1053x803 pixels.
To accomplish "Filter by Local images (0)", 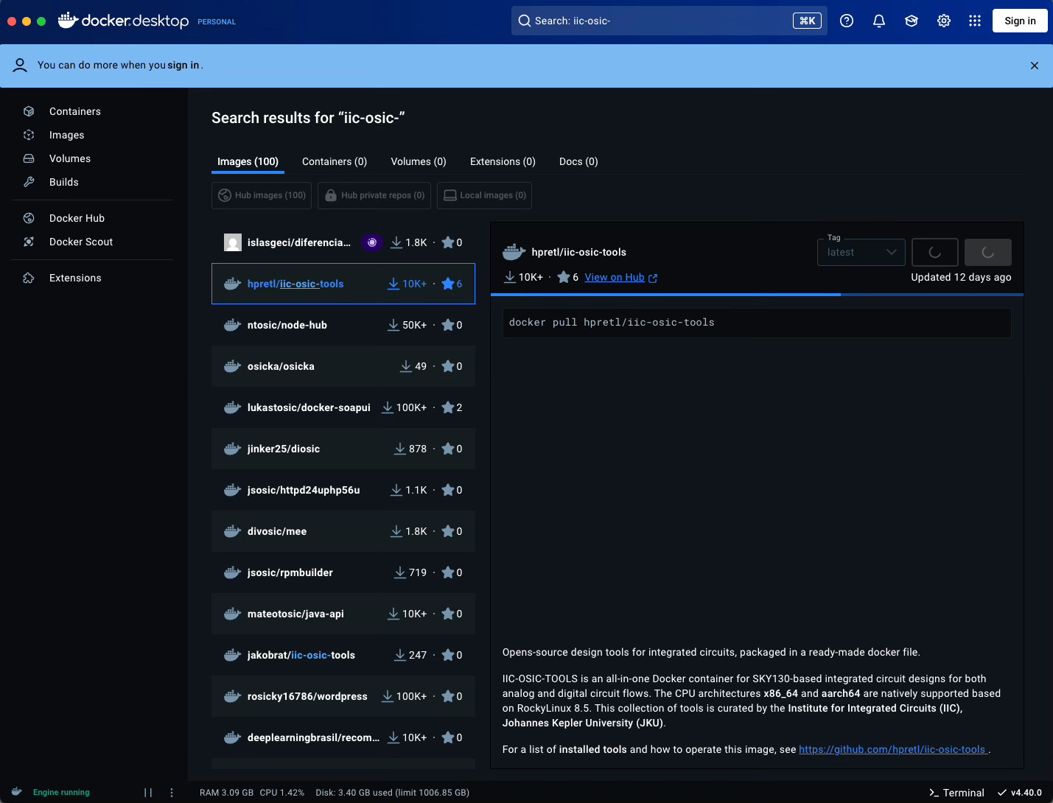I will pyautogui.click(x=484, y=195).
